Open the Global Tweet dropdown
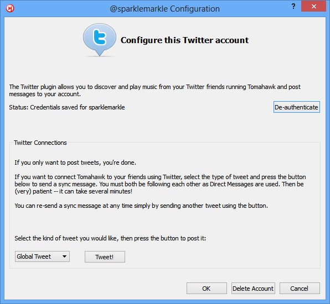The height and width of the screenshot is (304, 330). (x=42, y=256)
